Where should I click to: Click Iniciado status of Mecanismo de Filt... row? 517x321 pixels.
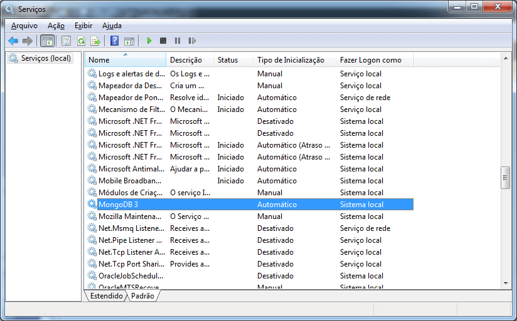tap(230, 110)
